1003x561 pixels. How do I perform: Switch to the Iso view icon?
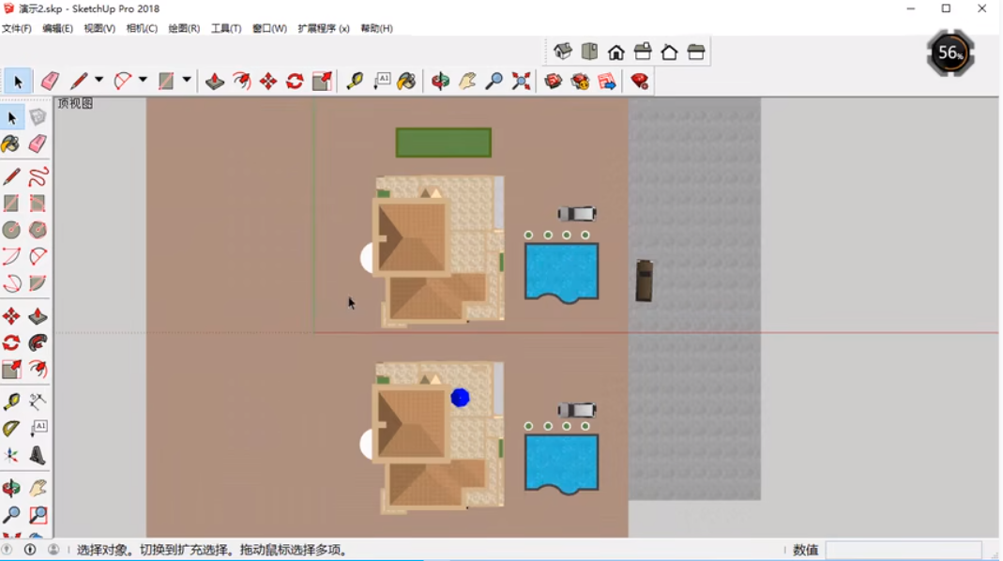(x=563, y=52)
